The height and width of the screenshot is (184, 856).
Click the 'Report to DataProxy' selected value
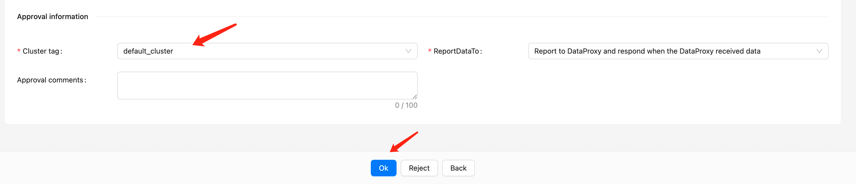(x=647, y=51)
